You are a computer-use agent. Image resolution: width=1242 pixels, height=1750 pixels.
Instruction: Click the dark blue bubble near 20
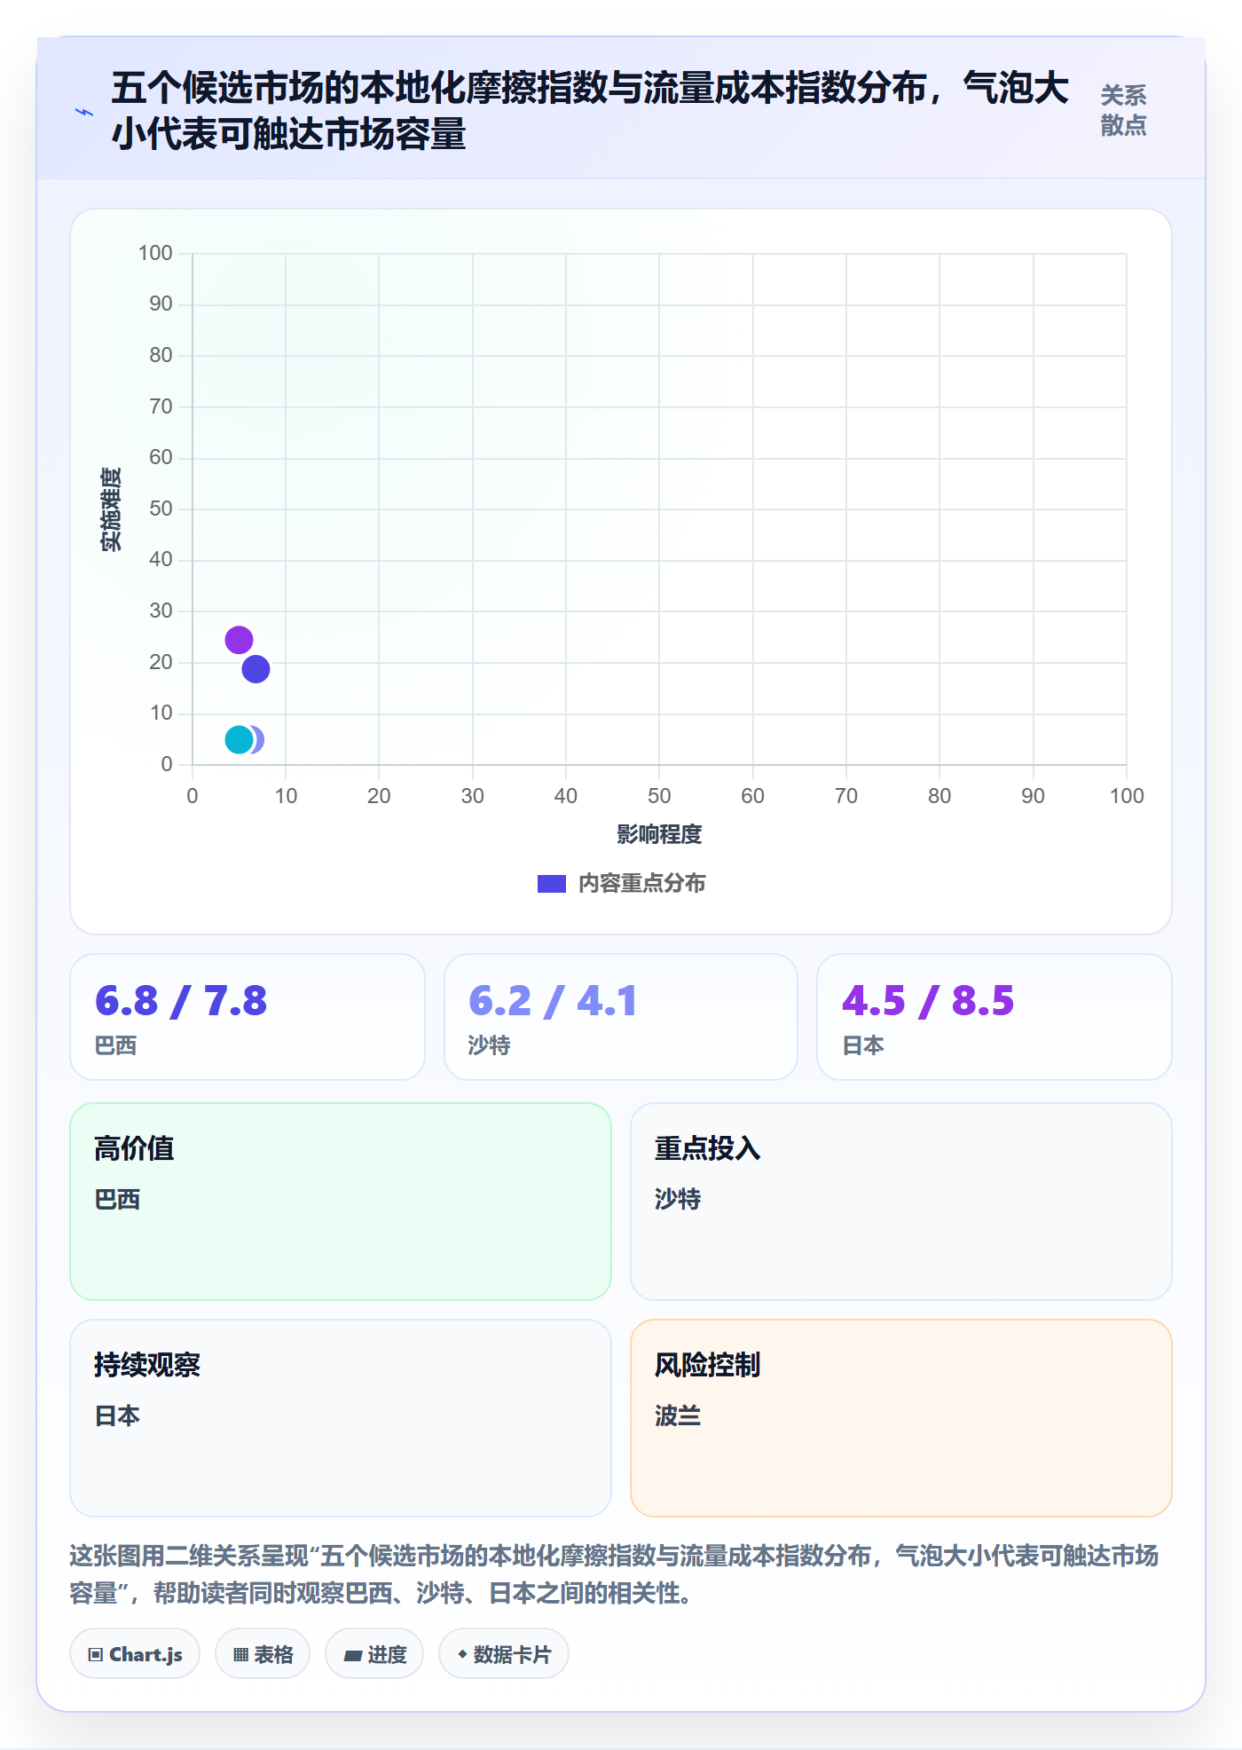pyautogui.click(x=255, y=669)
